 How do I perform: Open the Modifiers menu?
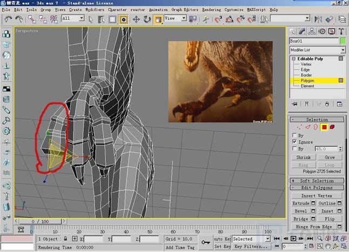pos(95,10)
